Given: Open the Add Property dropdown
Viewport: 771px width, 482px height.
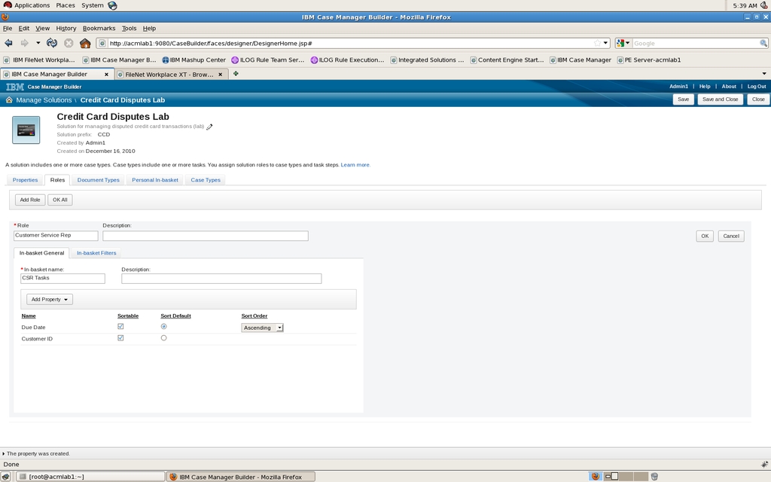Looking at the screenshot, I should 49,299.
